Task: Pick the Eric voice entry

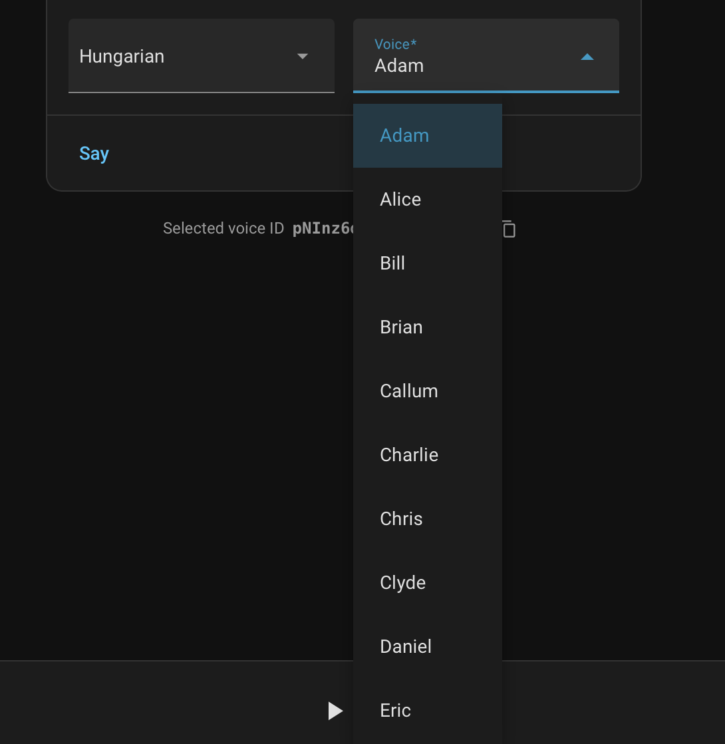Action: [395, 711]
